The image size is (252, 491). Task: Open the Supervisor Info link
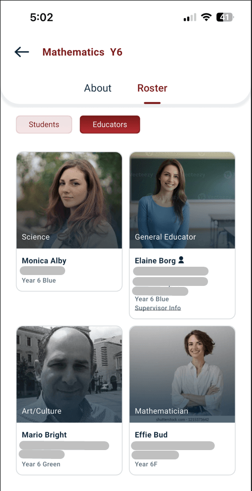[158, 308]
